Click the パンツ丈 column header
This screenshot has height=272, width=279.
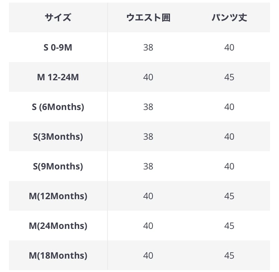tap(229, 17)
